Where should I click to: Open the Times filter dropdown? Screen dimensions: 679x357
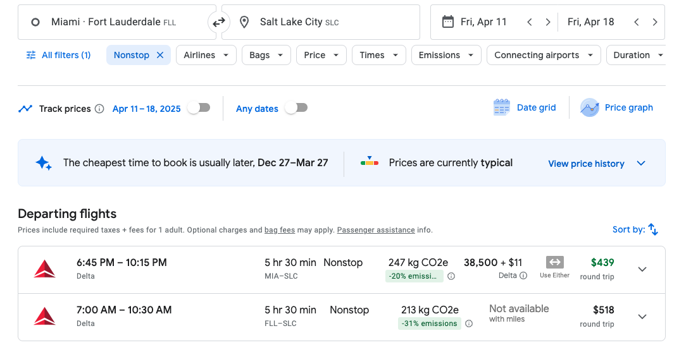[x=379, y=55]
